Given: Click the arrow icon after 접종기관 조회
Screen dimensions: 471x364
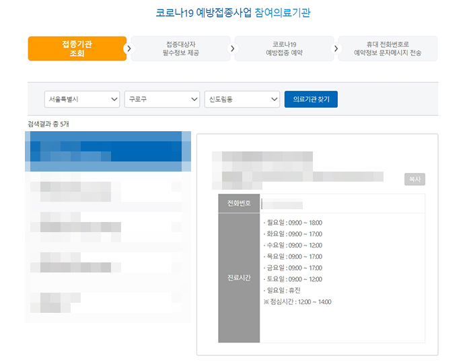Looking at the screenshot, I should coord(129,48).
